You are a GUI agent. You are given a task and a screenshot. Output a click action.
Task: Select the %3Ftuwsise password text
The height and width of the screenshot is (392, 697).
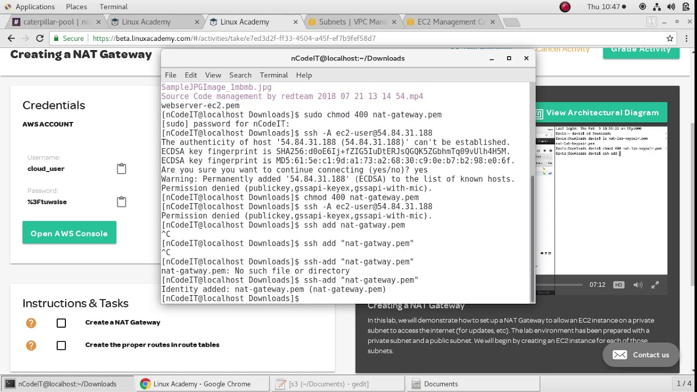47,202
